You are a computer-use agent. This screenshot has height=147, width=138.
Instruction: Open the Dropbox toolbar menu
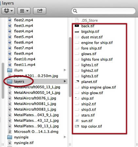point(8,11)
